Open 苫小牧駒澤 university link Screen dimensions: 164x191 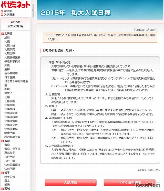tap(11, 73)
